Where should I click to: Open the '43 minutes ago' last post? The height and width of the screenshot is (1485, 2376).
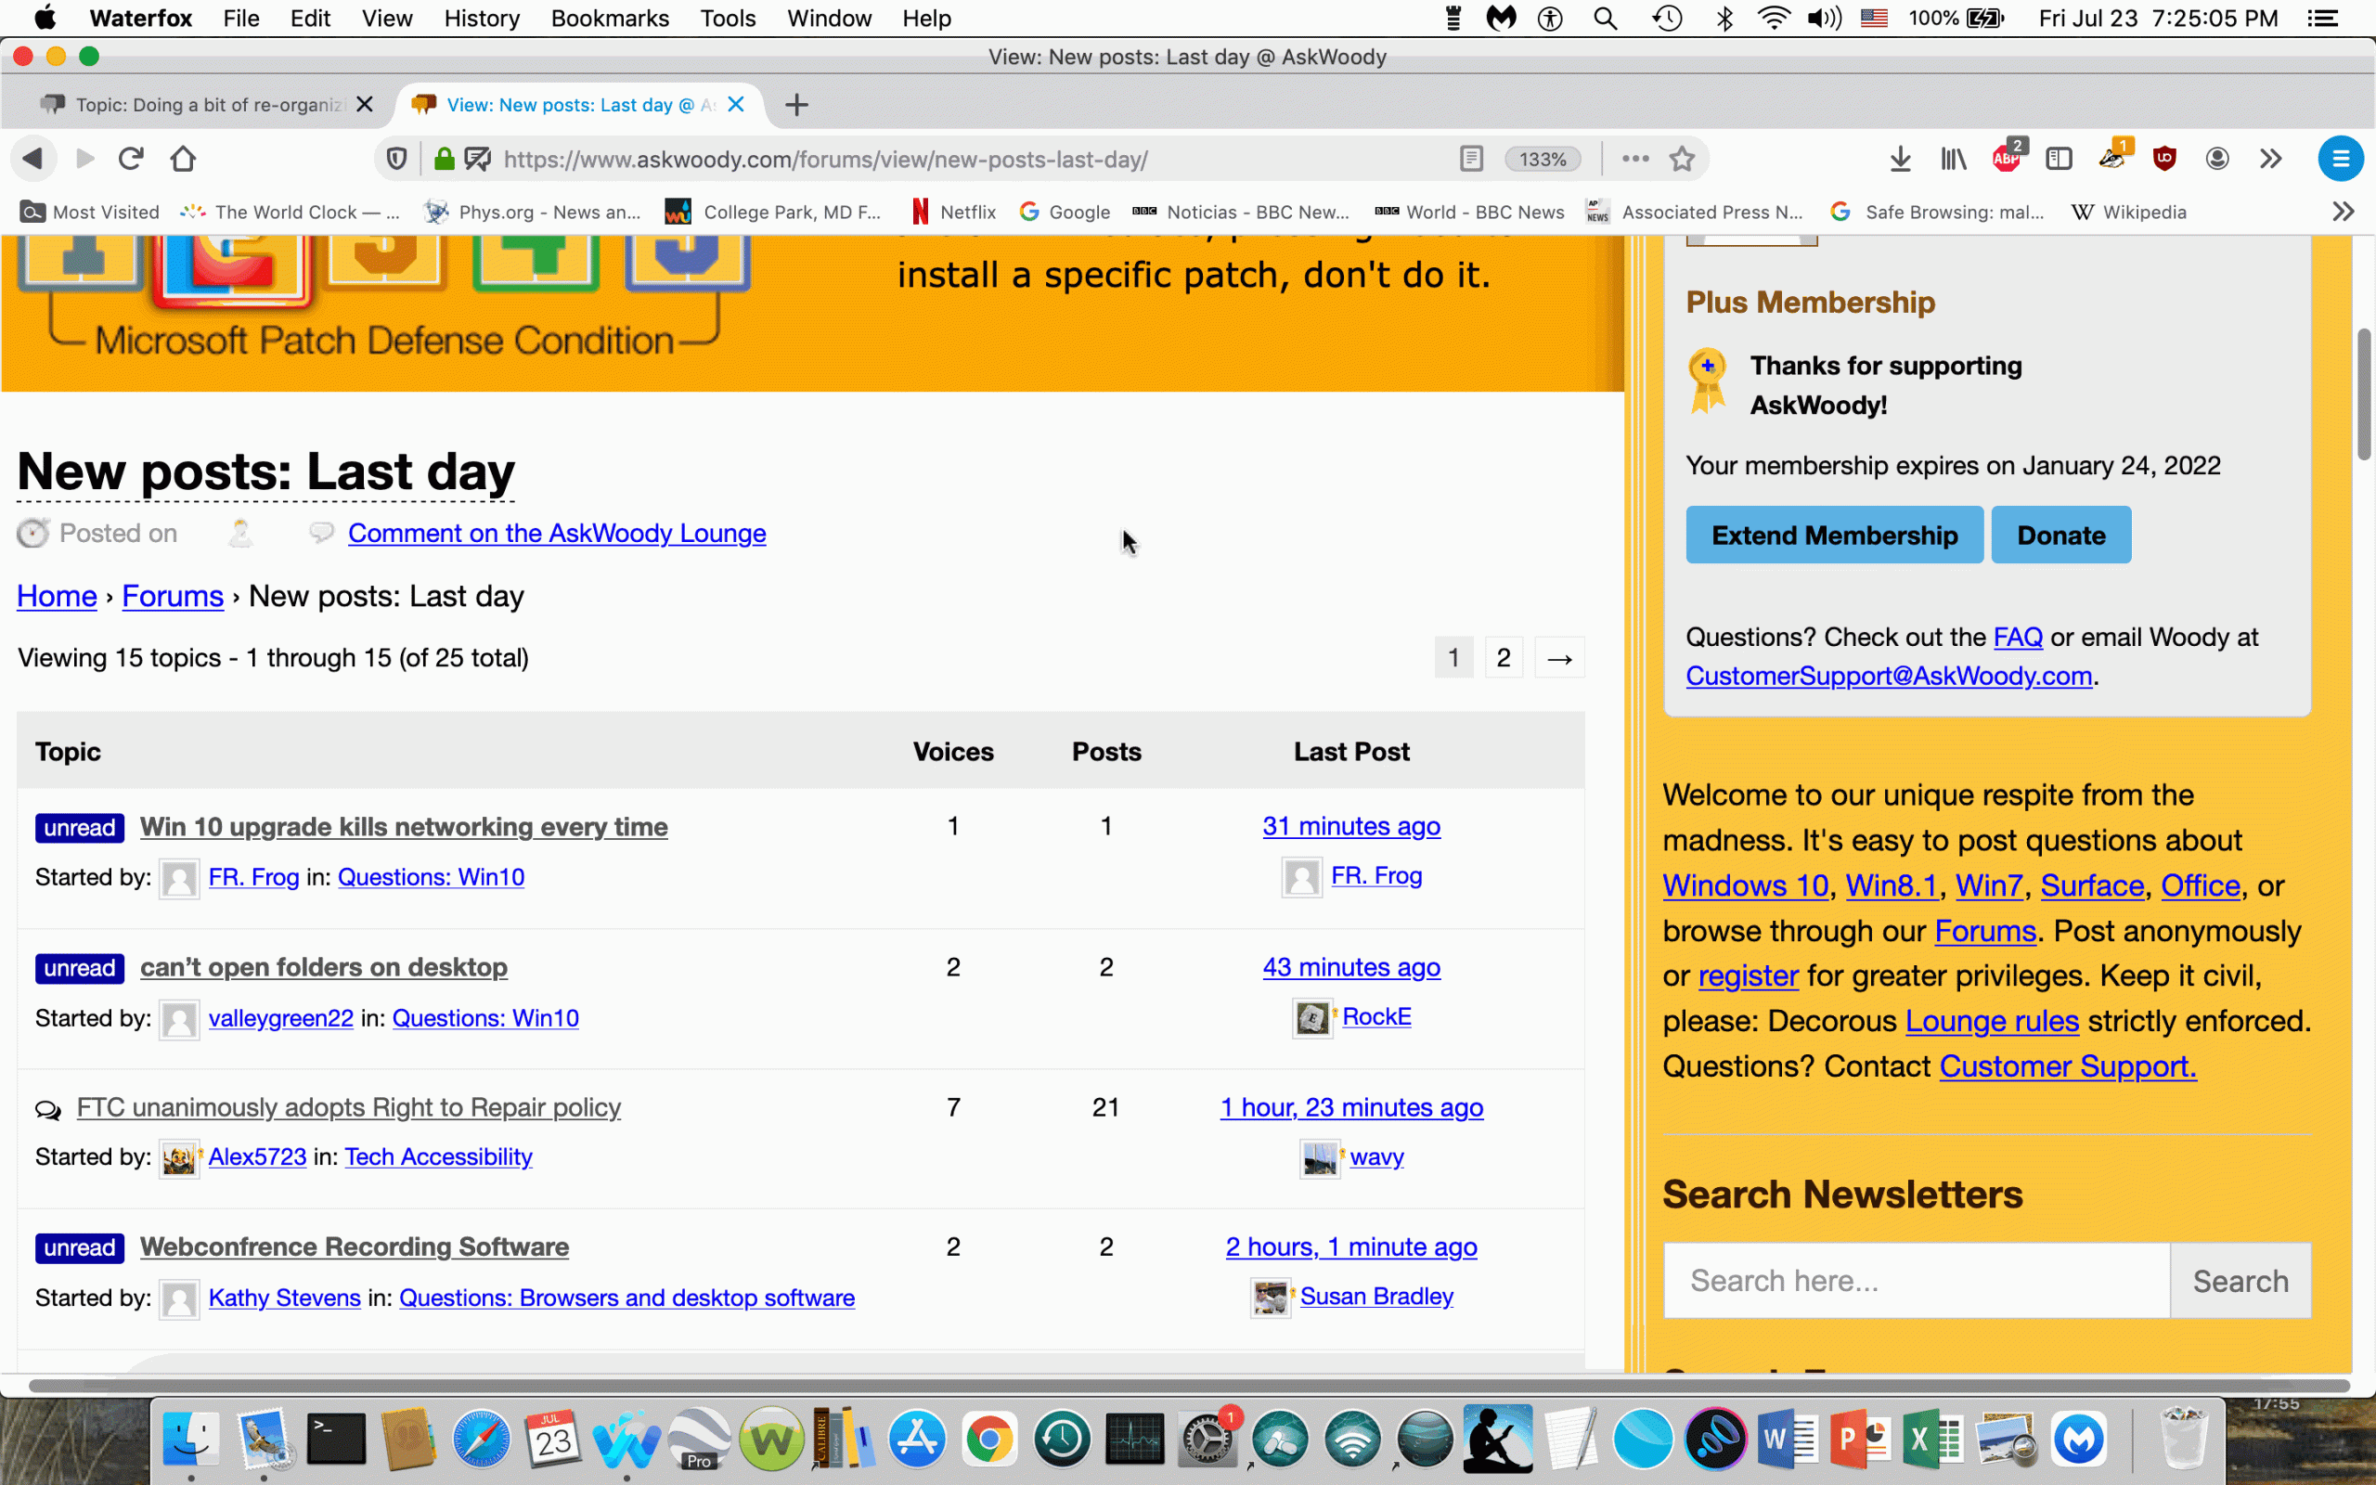[x=1351, y=967]
